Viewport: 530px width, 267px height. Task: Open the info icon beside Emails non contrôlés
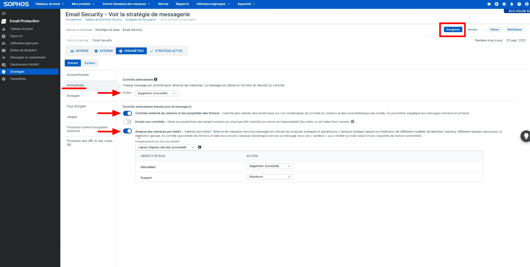[353, 121]
